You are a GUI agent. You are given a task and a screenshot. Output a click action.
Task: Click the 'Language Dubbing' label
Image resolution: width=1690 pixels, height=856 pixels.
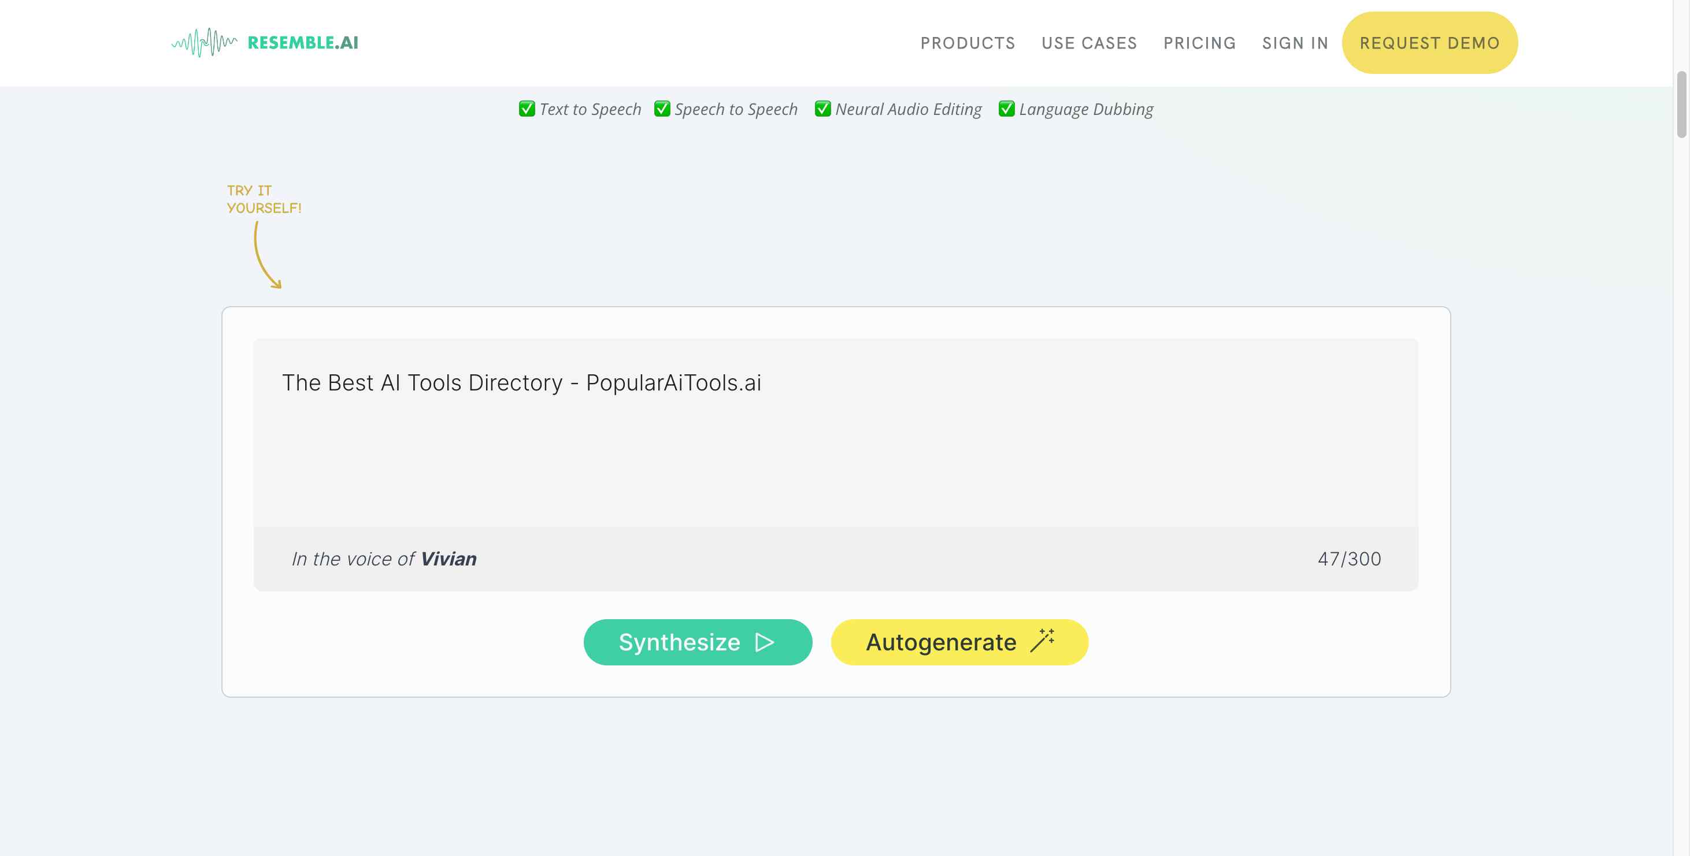pyautogui.click(x=1086, y=110)
